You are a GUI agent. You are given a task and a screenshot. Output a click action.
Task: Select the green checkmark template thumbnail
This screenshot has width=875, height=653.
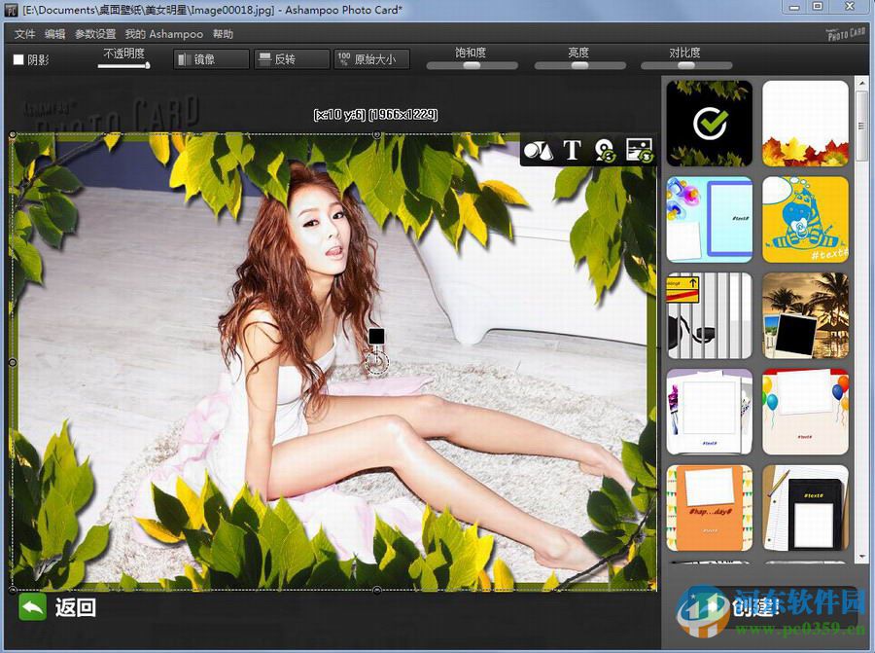[x=709, y=124]
